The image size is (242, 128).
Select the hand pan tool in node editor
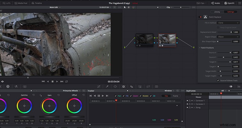click(129, 7)
